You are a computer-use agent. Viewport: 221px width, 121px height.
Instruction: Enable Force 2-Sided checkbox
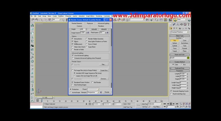(x=87, y=44)
